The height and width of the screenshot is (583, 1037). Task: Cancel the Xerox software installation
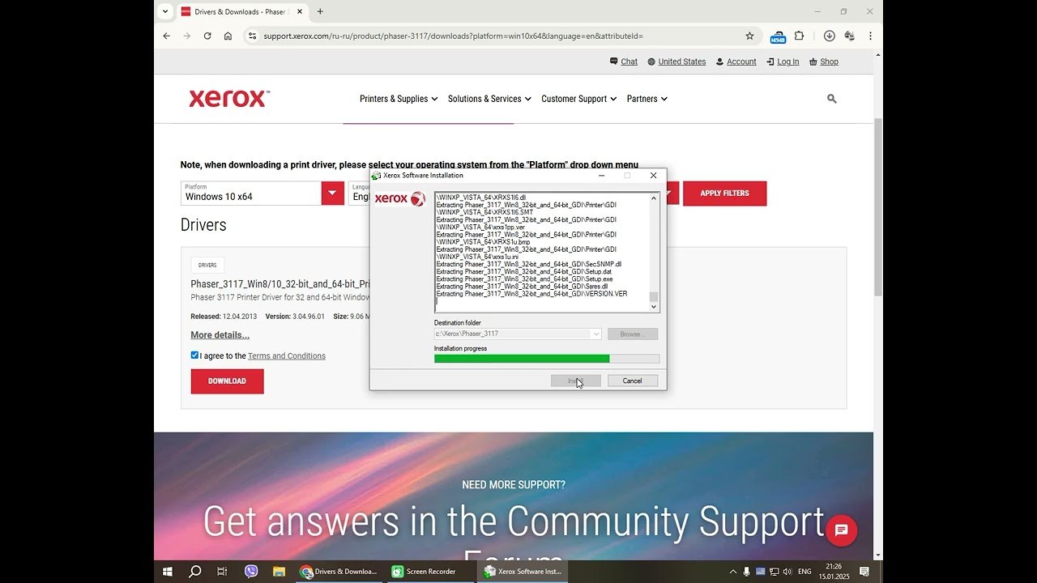[633, 381]
